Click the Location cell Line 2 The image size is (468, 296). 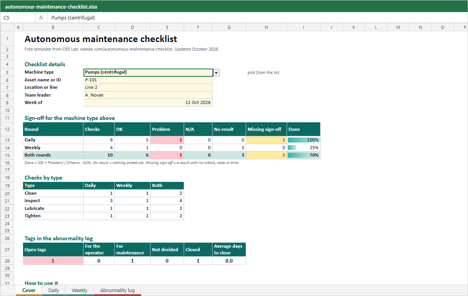(x=148, y=87)
